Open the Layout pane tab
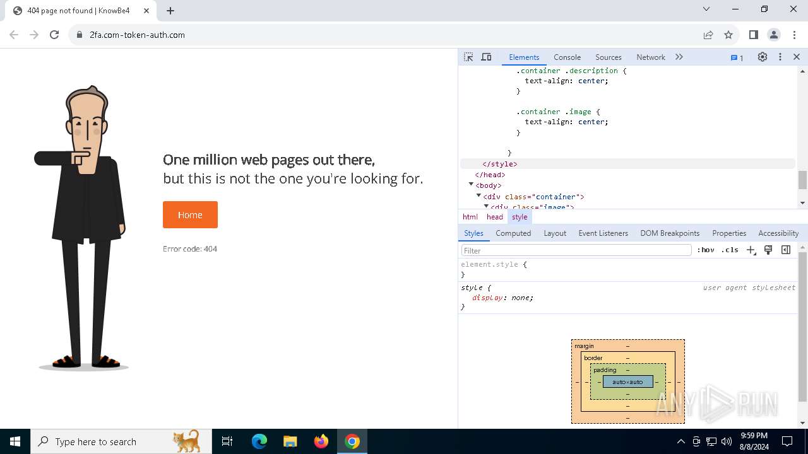The image size is (808, 454). click(555, 233)
